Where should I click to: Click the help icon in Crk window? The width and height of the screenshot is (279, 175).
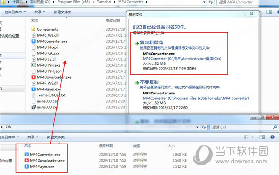(x=272, y=137)
